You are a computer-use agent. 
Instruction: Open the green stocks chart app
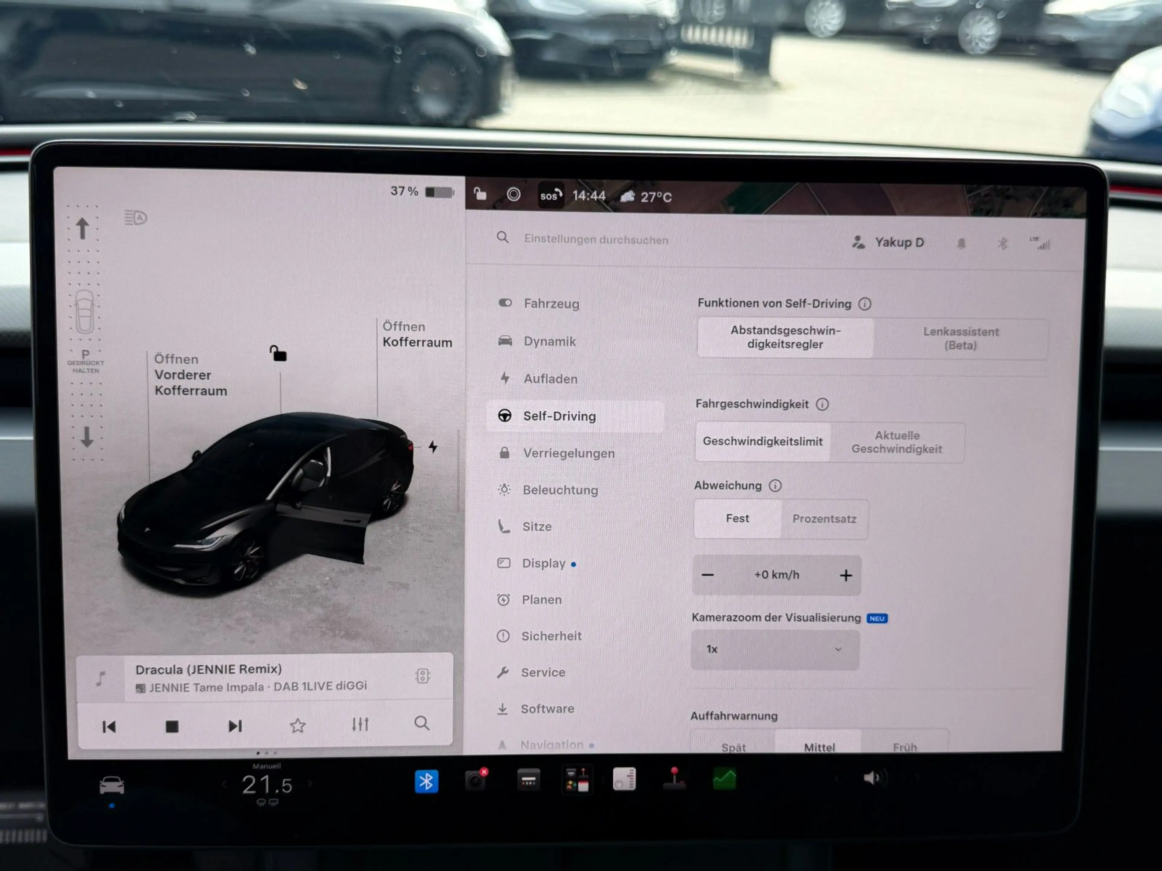pyautogui.click(x=724, y=779)
